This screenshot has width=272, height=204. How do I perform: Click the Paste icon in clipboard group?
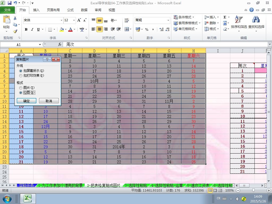(x=6, y=19)
